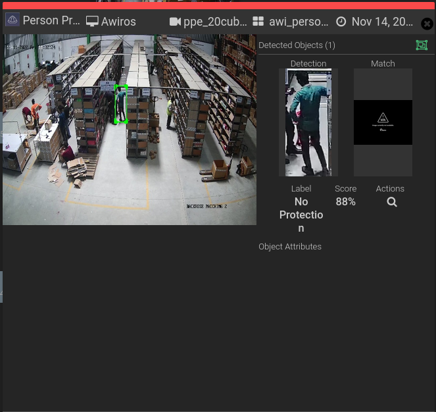
Task: Click the grid icon next to awi_perso
Action: tap(258, 21)
